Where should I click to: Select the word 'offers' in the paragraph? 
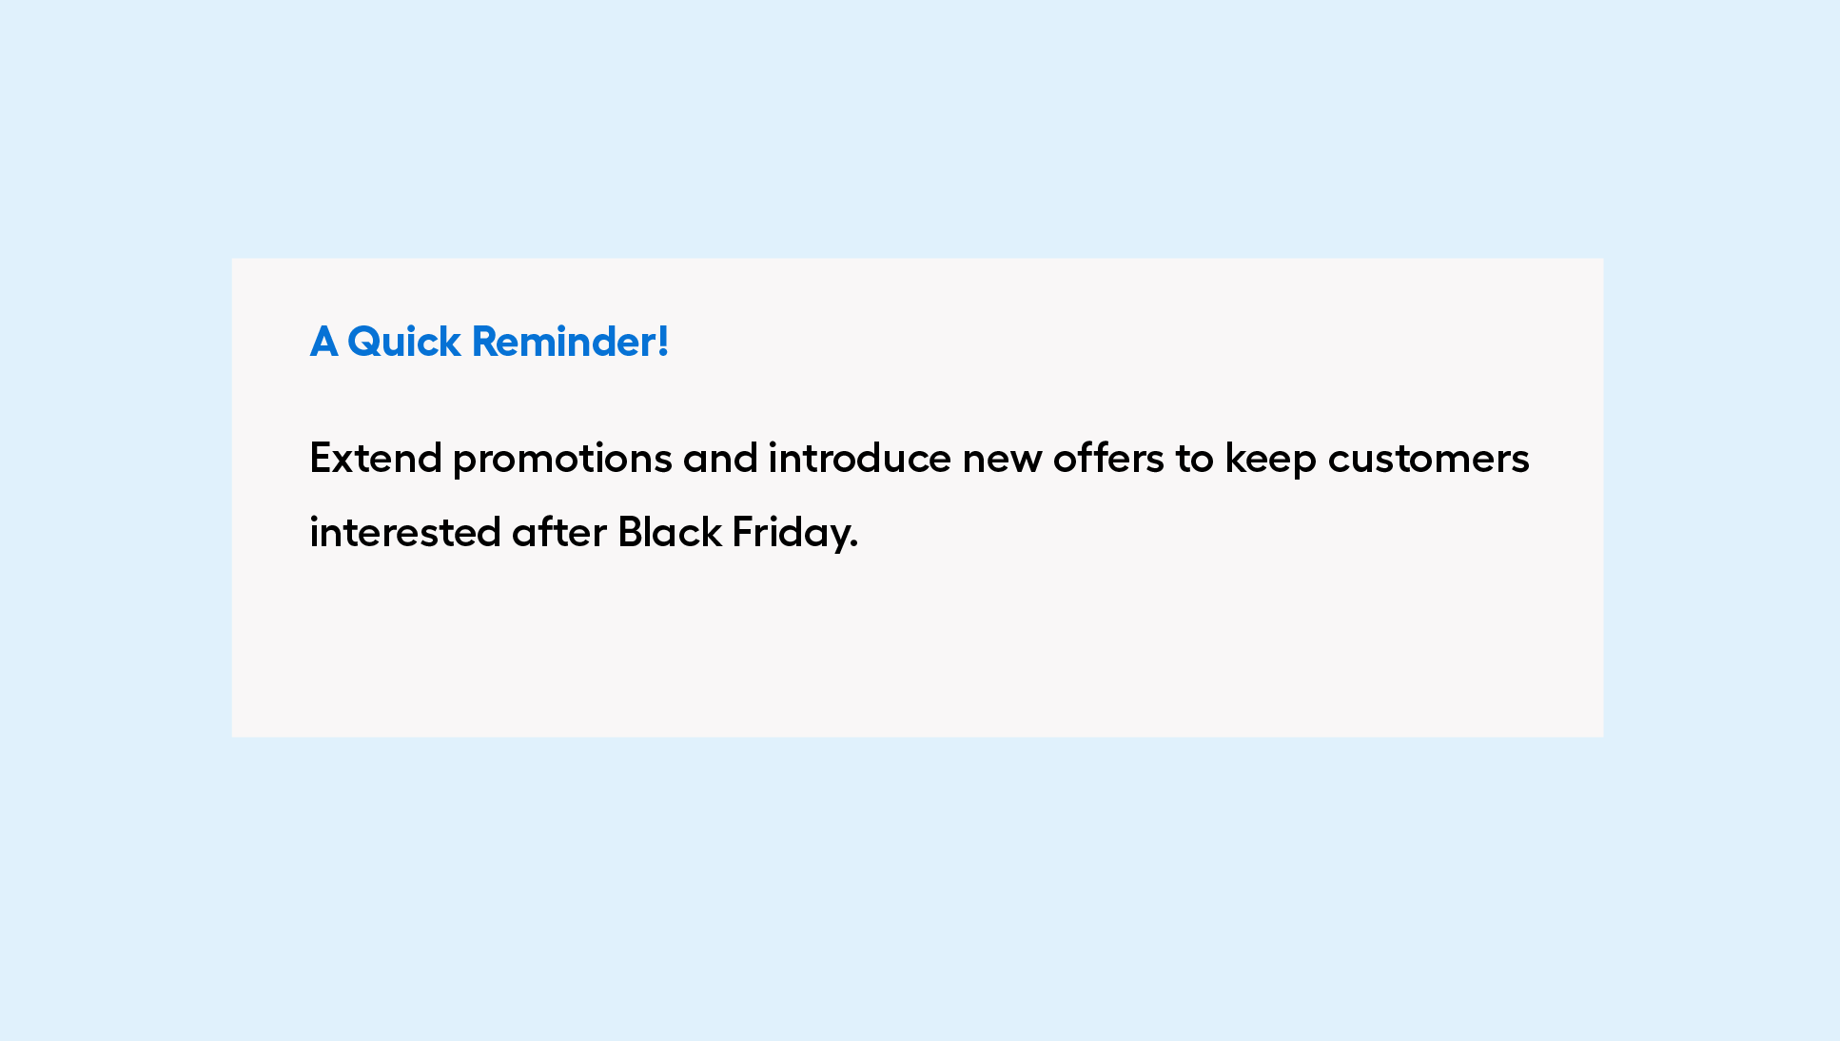coord(1107,458)
